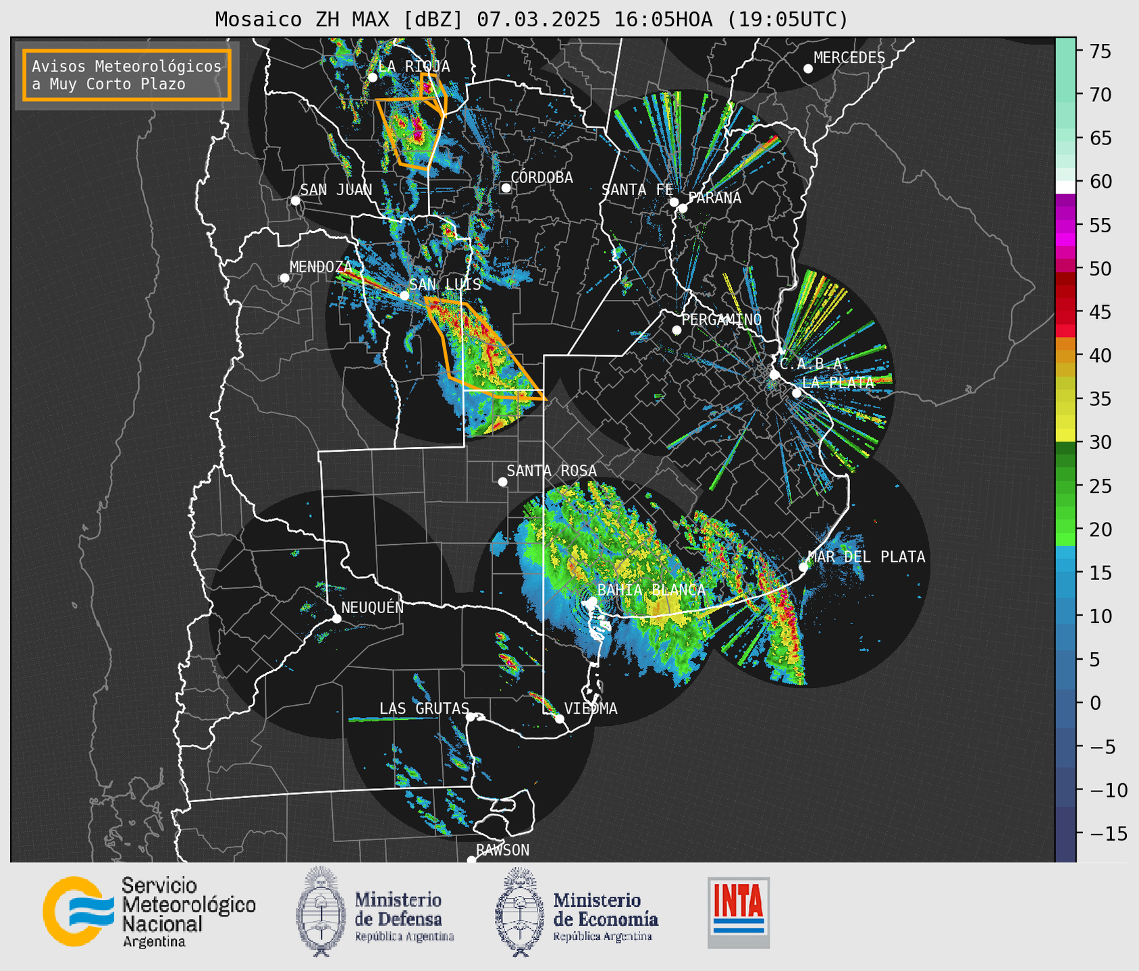Click the 25 dBZ green colorbar band
1139x971 pixels.
pos(1065,486)
